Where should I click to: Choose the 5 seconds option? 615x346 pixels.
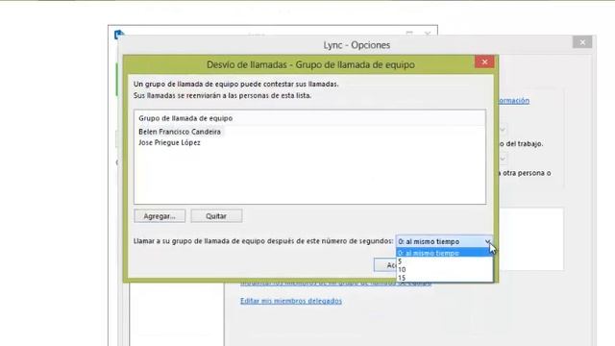444,261
